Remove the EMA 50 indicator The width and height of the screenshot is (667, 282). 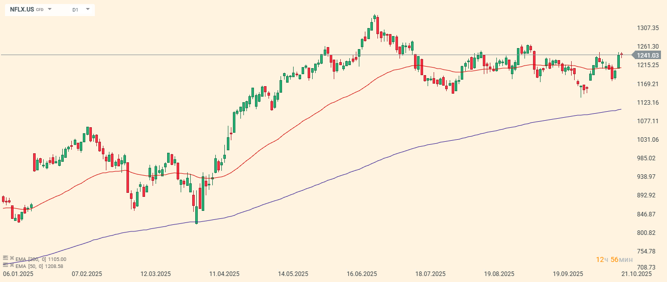point(12,265)
